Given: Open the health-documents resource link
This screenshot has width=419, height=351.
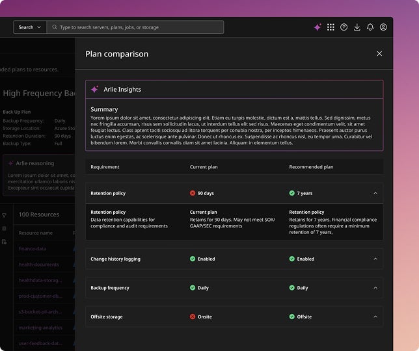Looking at the screenshot, I should point(38,265).
